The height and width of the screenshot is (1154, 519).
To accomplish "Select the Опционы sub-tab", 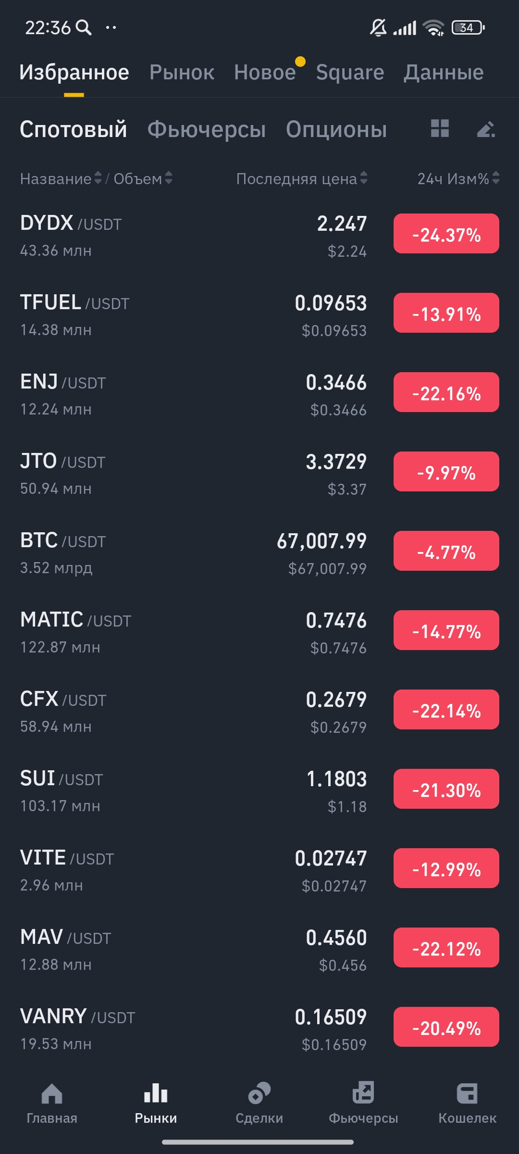I will coord(336,129).
